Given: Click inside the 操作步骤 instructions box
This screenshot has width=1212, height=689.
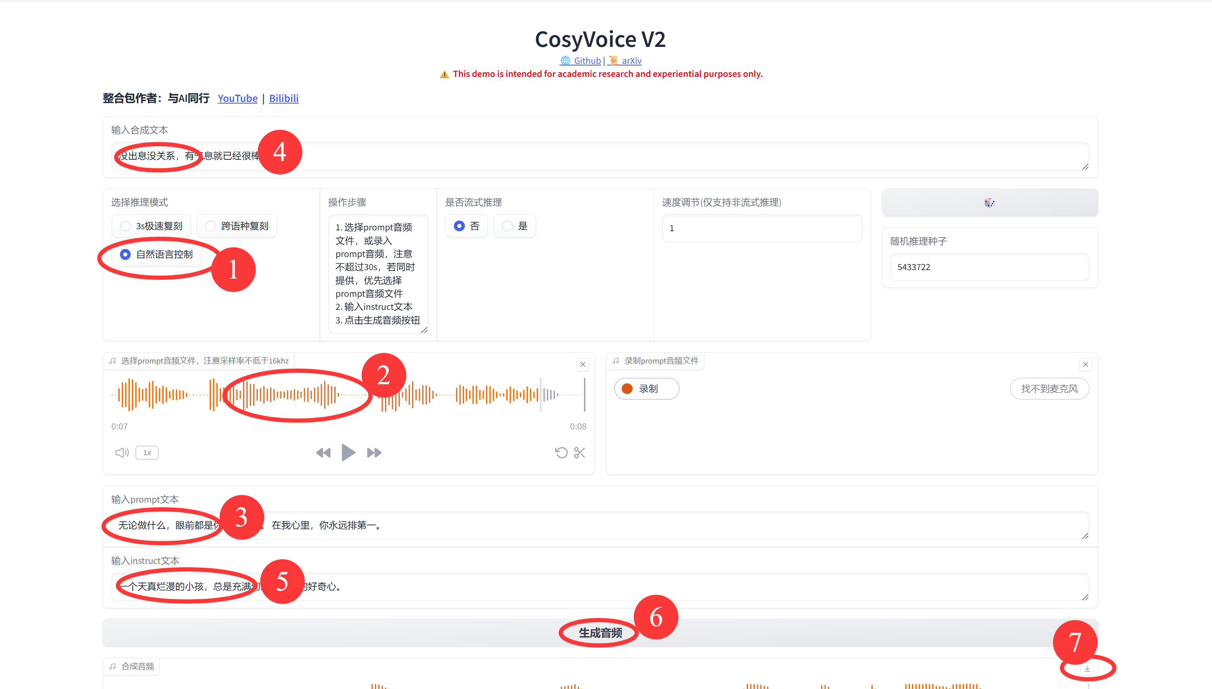Looking at the screenshot, I should click(x=378, y=274).
